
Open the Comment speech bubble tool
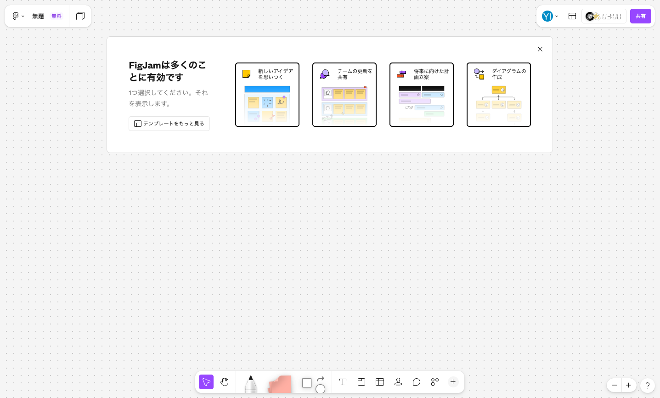click(x=416, y=382)
